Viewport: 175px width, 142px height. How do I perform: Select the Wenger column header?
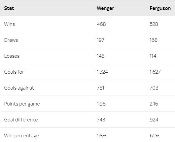point(105,9)
